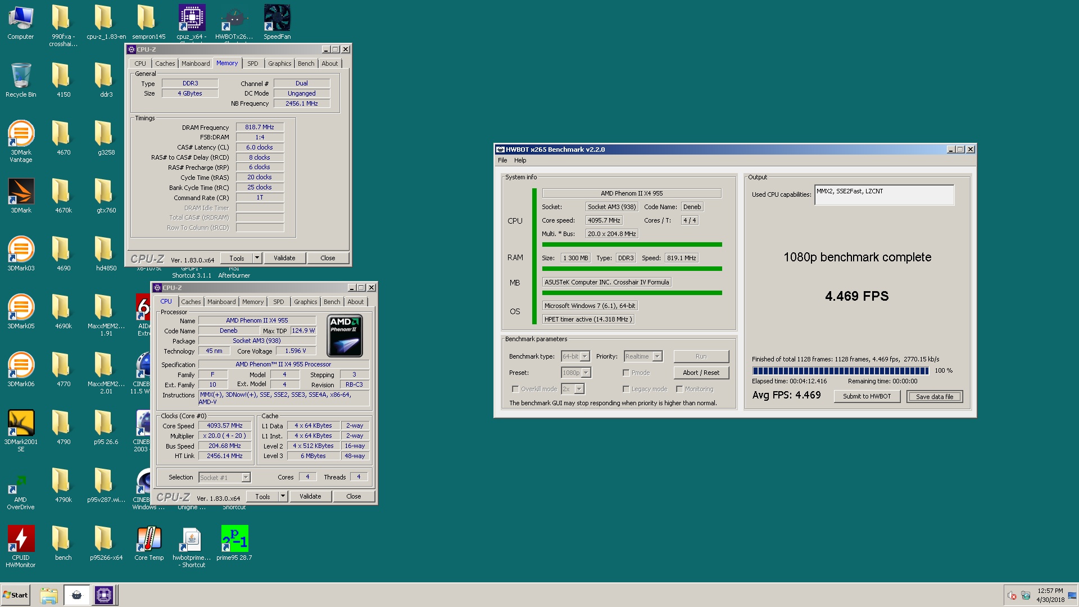Screen dimensions: 1079x607
Task: Switch to CPU-Z taskbar button
Action: (x=104, y=595)
